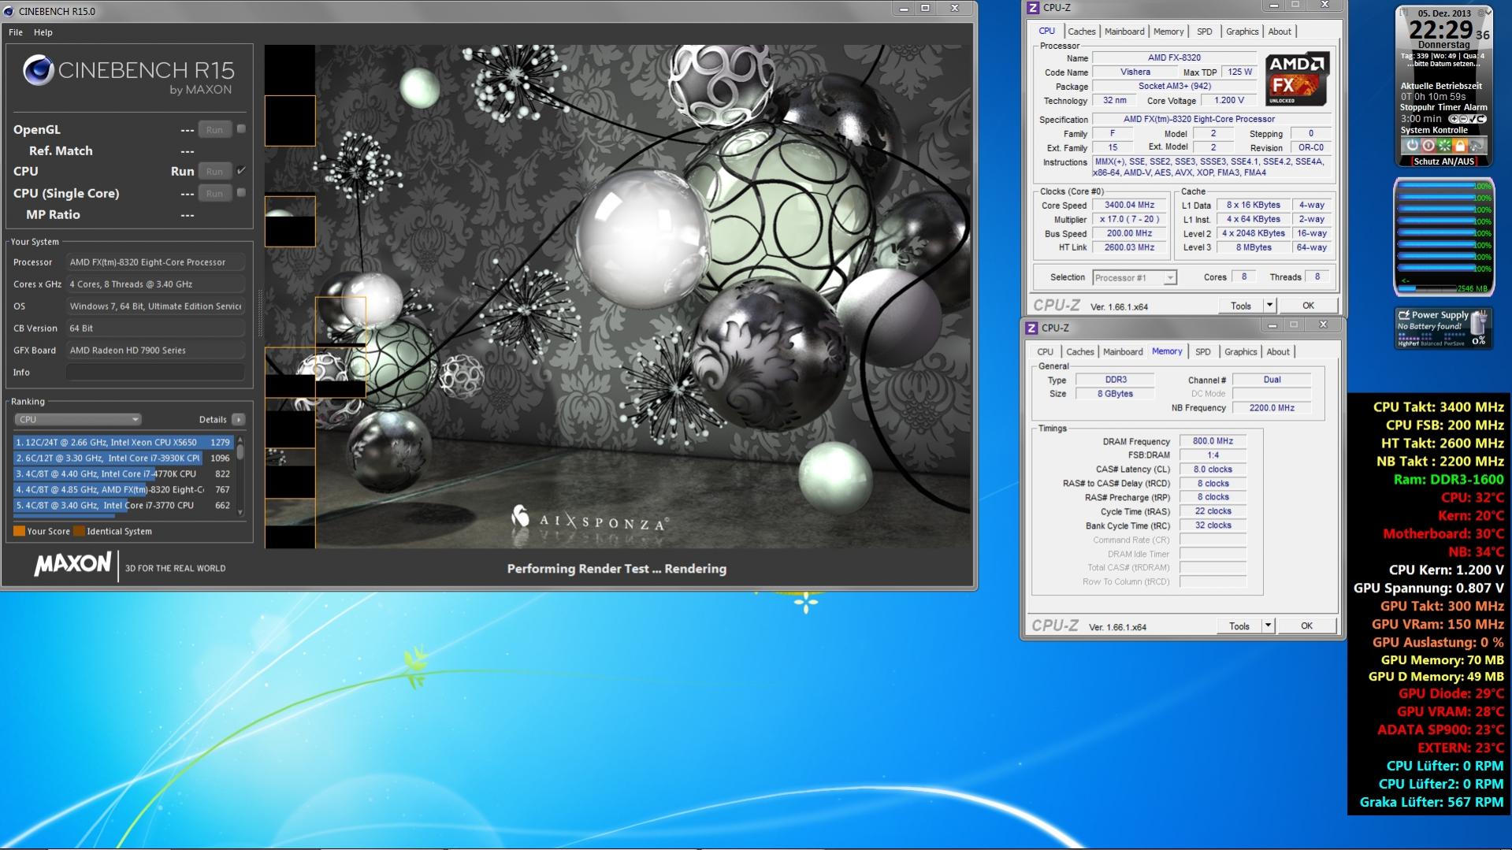Image resolution: width=1512 pixels, height=850 pixels.
Task: Open the Ranking CPU dropdown
Action: 77,420
